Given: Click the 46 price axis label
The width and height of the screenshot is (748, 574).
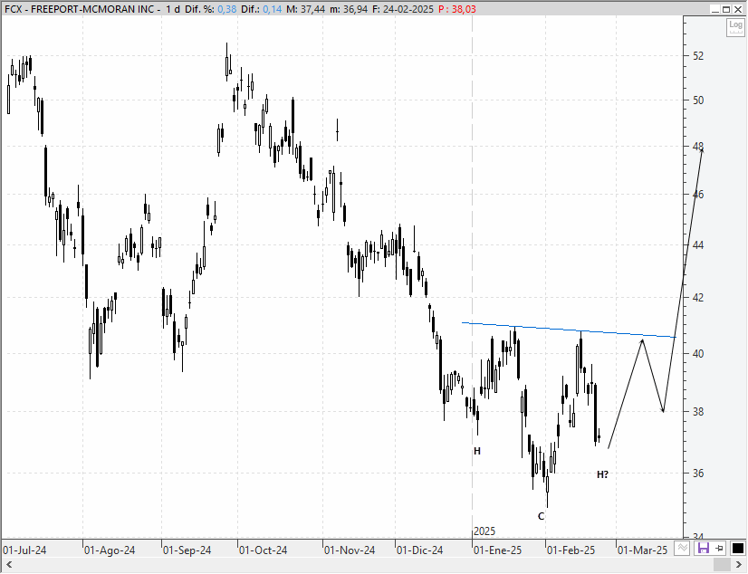Looking at the screenshot, I should coord(698,194).
